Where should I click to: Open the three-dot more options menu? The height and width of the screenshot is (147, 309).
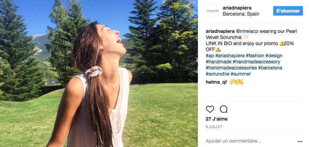pos(300,141)
